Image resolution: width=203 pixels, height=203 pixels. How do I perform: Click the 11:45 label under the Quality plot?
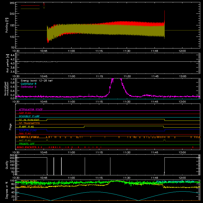coord(155,178)
